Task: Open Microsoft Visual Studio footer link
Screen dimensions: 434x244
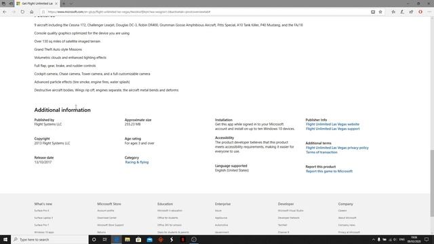Action: pyautogui.click(x=291, y=211)
